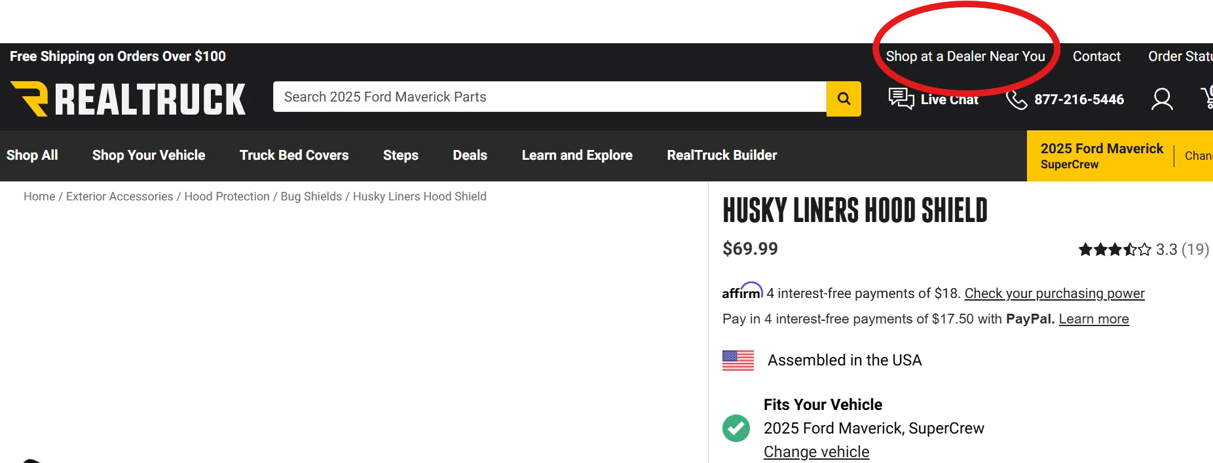Click the Live Chat text link
Screen dimensions: 1213x463
pyautogui.click(x=950, y=100)
